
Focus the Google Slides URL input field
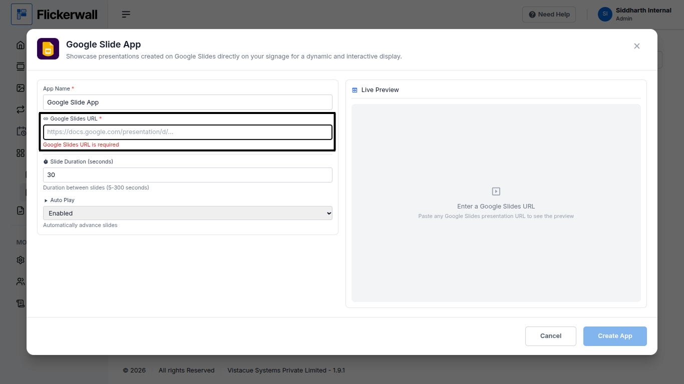(x=188, y=132)
